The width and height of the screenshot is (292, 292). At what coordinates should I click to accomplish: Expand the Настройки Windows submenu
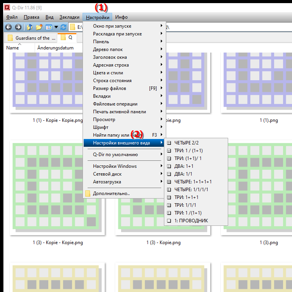point(124,166)
